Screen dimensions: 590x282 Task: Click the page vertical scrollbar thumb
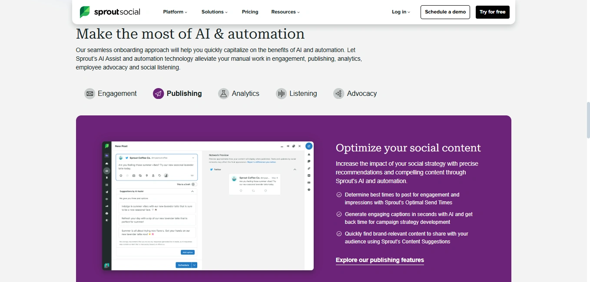[588, 121]
